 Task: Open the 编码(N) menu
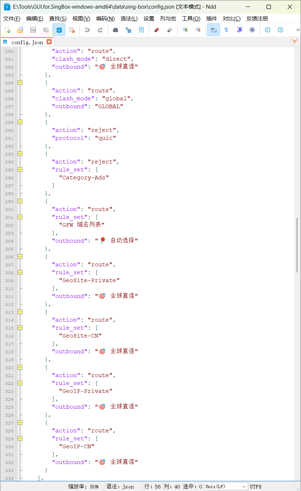click(105, 19)
